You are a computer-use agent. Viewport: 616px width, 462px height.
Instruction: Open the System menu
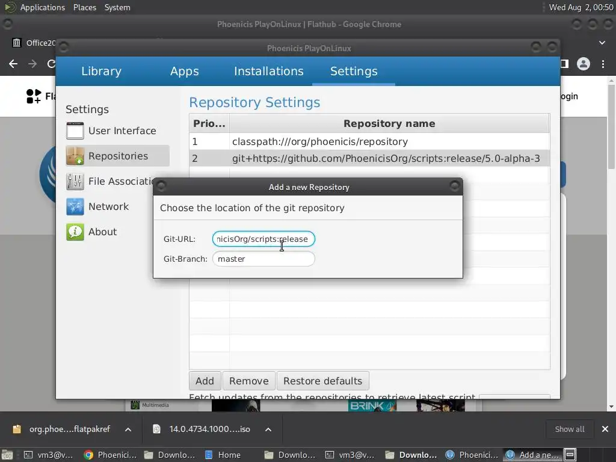tap(117, 7)
